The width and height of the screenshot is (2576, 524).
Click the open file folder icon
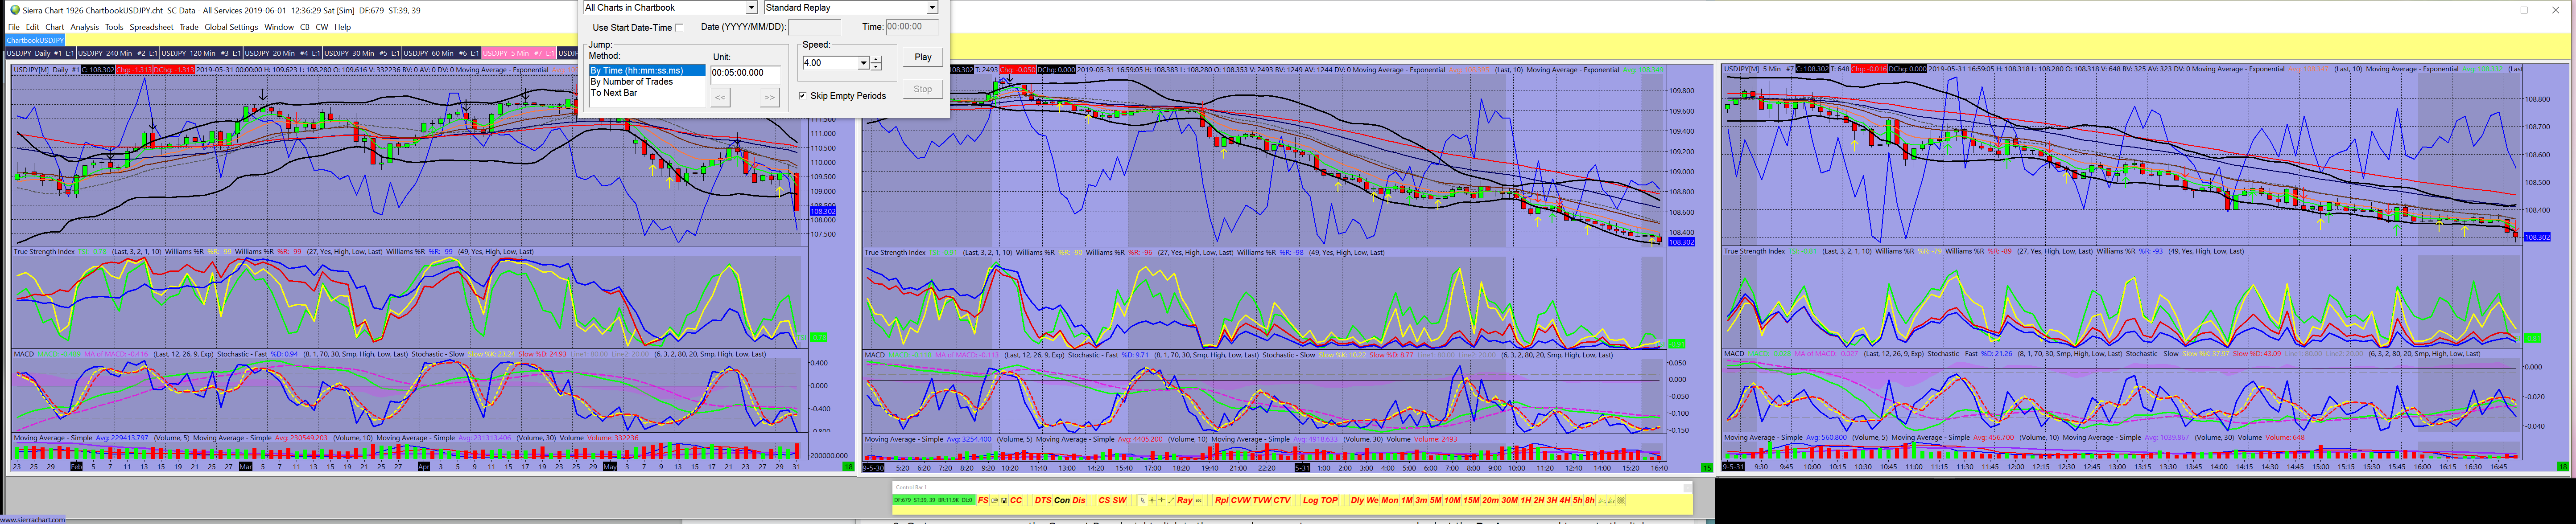[x=995, y=500]
